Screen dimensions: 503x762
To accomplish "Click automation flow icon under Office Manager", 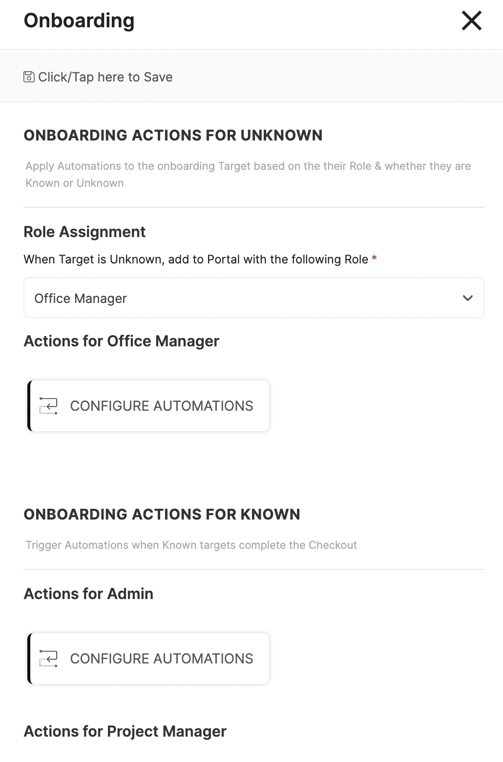I will pos(48,406).
